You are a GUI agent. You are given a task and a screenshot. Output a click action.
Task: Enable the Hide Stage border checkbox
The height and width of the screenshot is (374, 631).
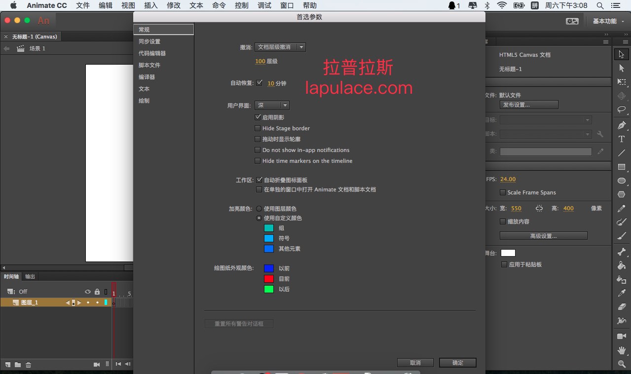pyautogui.click(x=258, y=128)
